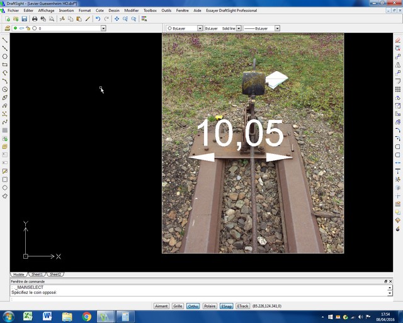Open the Solid line linetype dropdown
This screenshot has width=403, height=323.
click(x=239, y=28)
